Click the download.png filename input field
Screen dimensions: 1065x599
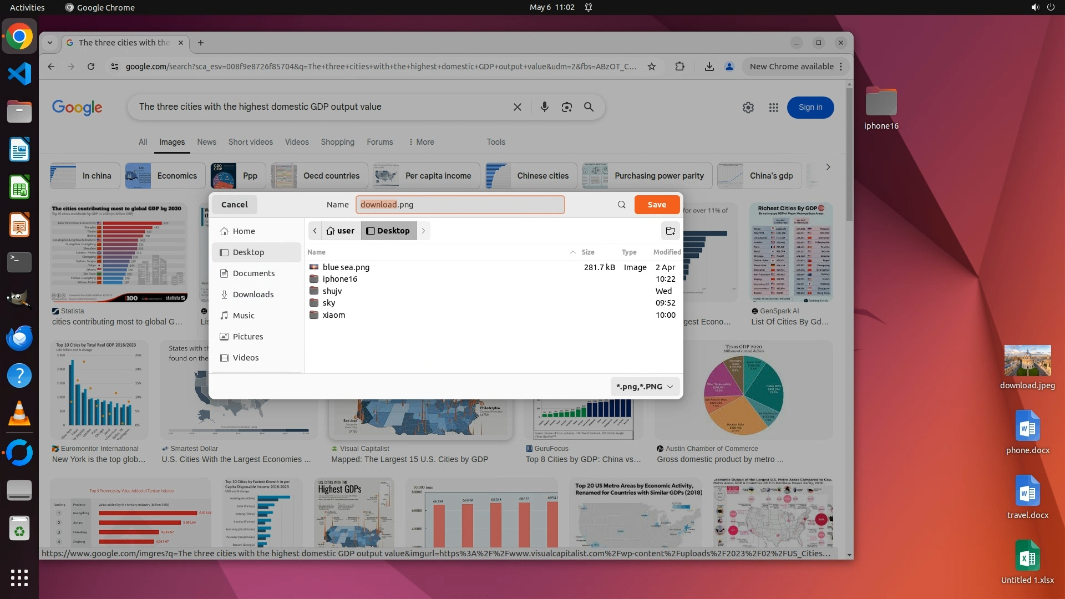point(460,205)
